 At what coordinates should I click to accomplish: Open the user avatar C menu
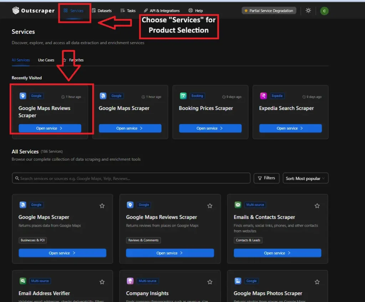pos(324,11)
